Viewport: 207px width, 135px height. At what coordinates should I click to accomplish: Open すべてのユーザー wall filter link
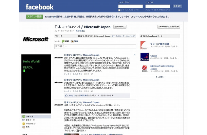124,36
